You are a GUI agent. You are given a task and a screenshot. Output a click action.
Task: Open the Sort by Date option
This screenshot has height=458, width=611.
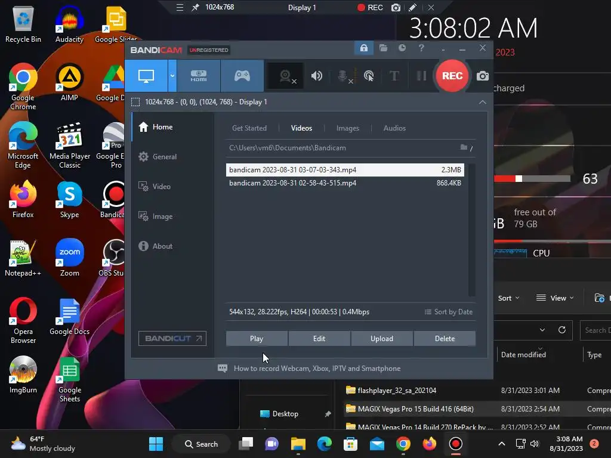pyautogui.click(x=449, y=312)
